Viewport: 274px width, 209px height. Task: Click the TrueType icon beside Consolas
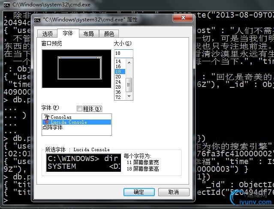click(47, 117)
